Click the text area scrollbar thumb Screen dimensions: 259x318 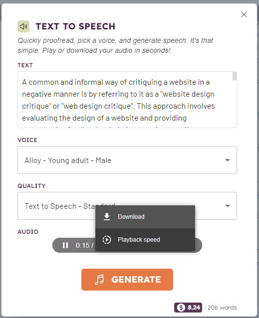(235, 76)
